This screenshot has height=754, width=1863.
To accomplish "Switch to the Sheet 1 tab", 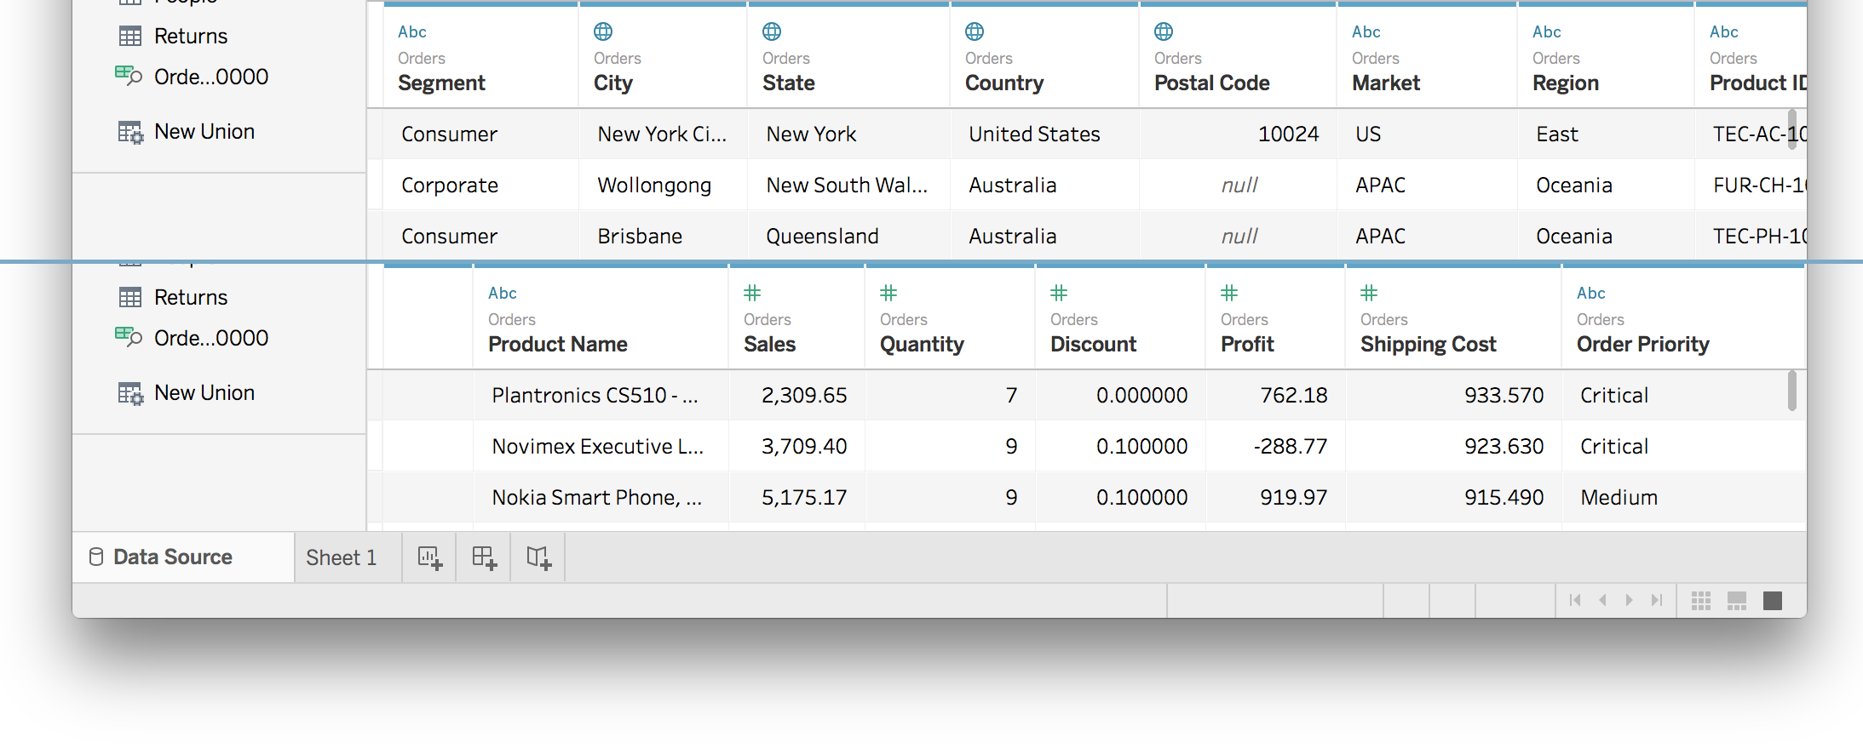I will pyautogui.click(x=342, y=558).
